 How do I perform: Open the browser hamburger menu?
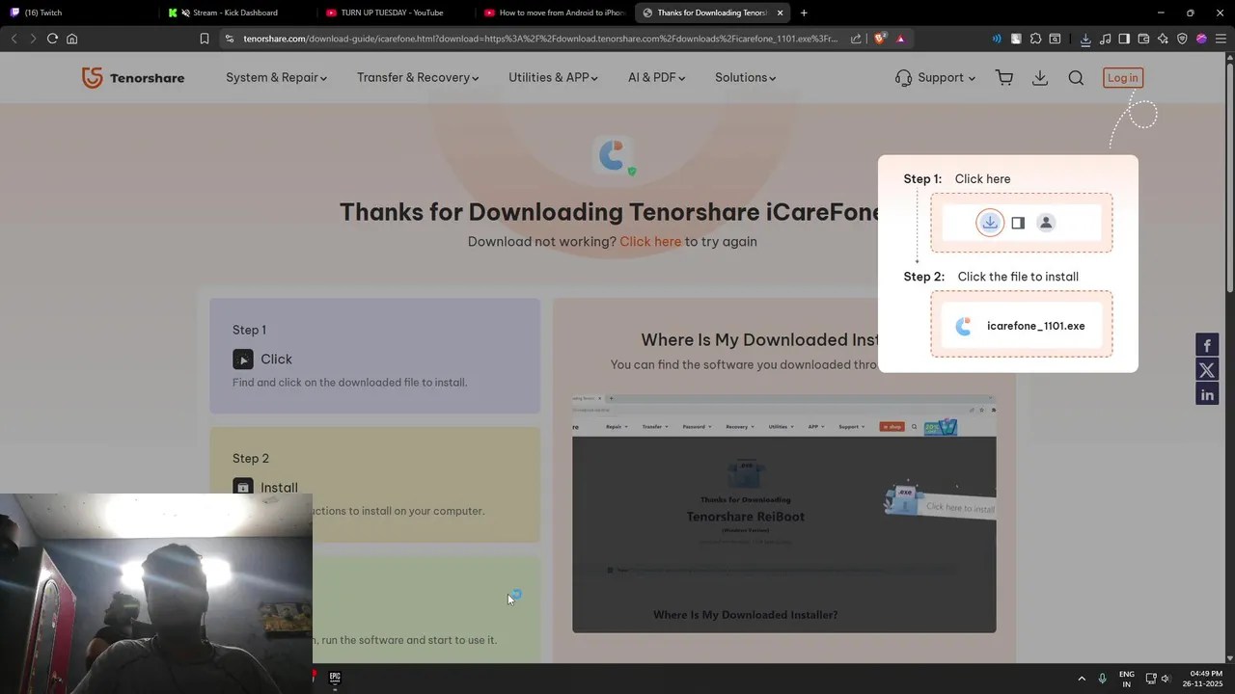pos(1221,39)
